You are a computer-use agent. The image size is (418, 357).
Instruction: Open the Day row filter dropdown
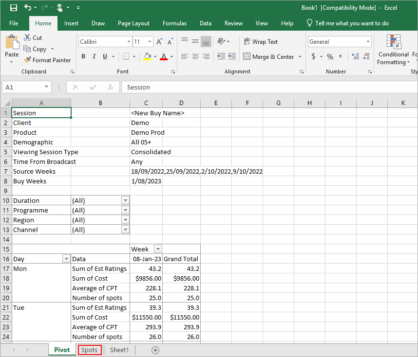(66, 259)
